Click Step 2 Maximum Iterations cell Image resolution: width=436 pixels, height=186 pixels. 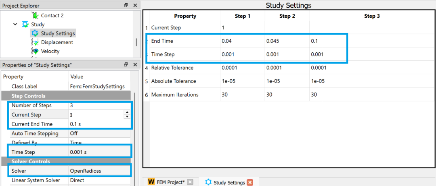(287, 95)
